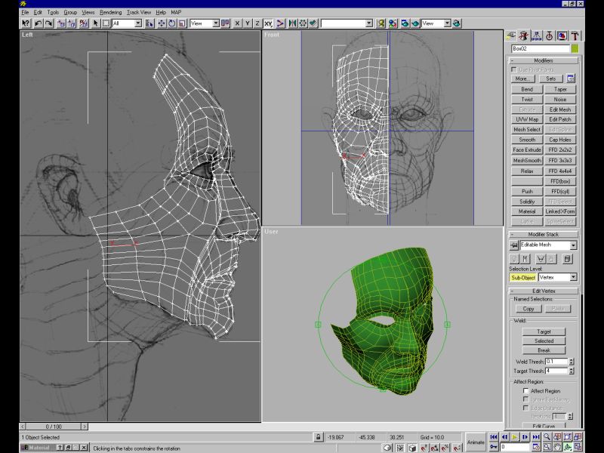Open the Track View menu
604x453 pixels.
138,13
